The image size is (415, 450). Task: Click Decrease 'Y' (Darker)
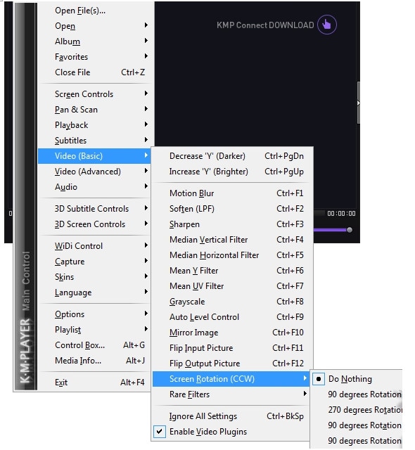pyautogui.click(x=232, y=156)
